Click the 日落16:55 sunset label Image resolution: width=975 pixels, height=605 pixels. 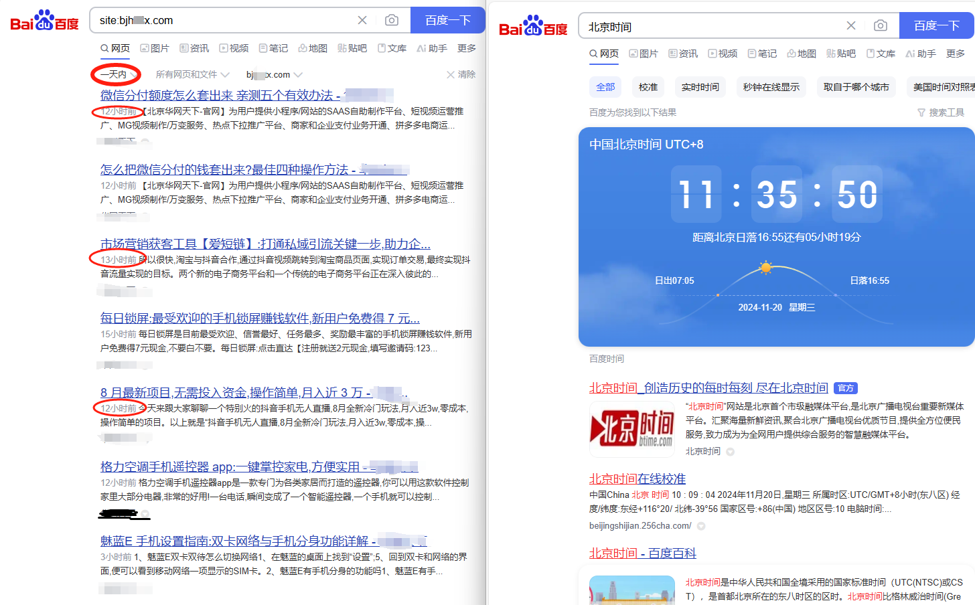click(x=870, y=280)
